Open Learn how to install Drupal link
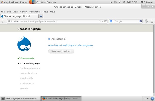The height and width of the screenshot is (101, 155). pyautogui.click(x=71, y=45)
